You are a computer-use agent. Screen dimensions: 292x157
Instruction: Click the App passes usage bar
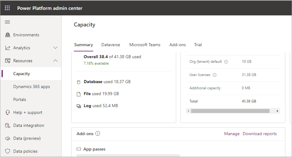pos(128,155)
